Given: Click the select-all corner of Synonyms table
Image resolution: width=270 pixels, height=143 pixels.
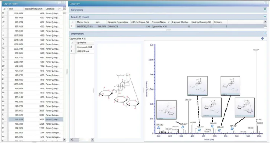Looking at the screenshot, I should tap(72, 42).
